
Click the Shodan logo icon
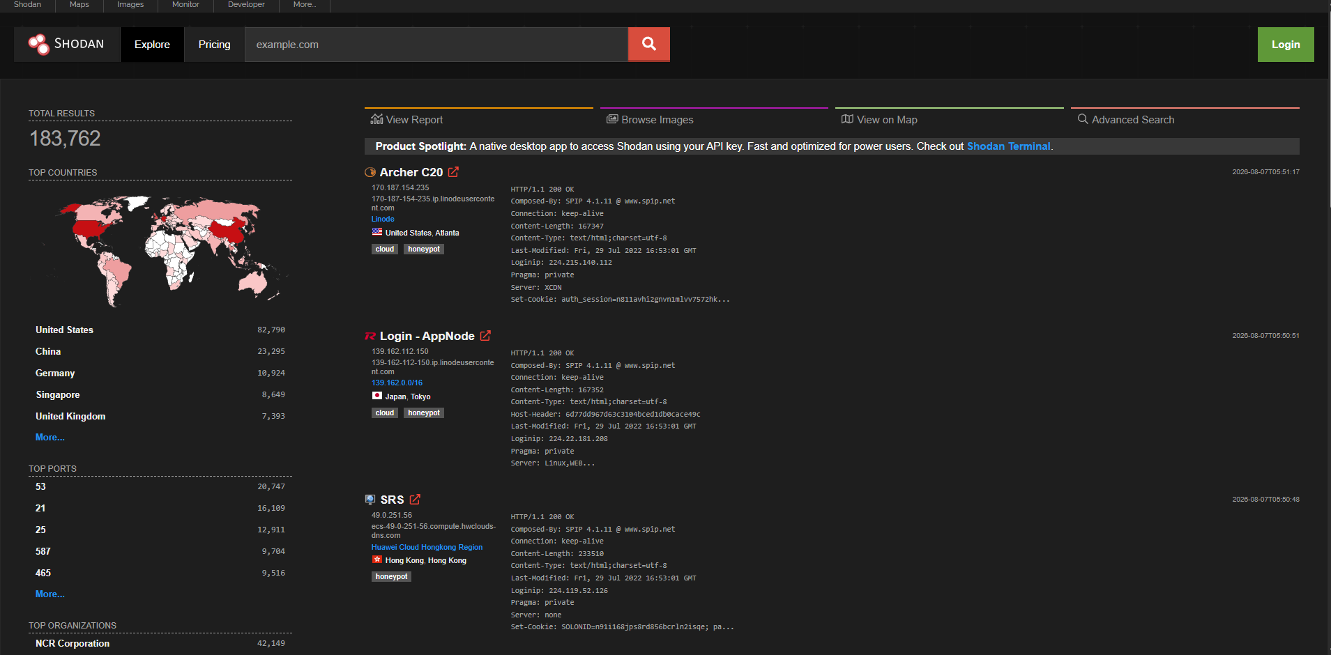(38, 45)
